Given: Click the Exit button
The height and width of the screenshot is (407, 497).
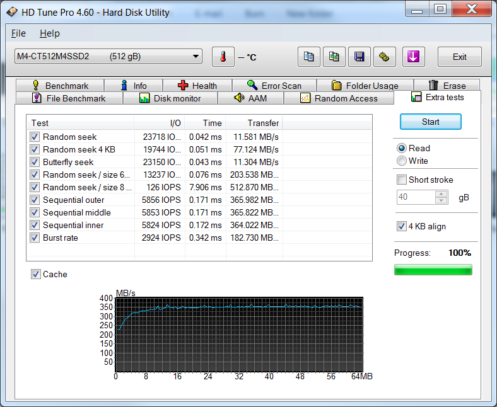Looking at the screenshot, I should point(459,57).
